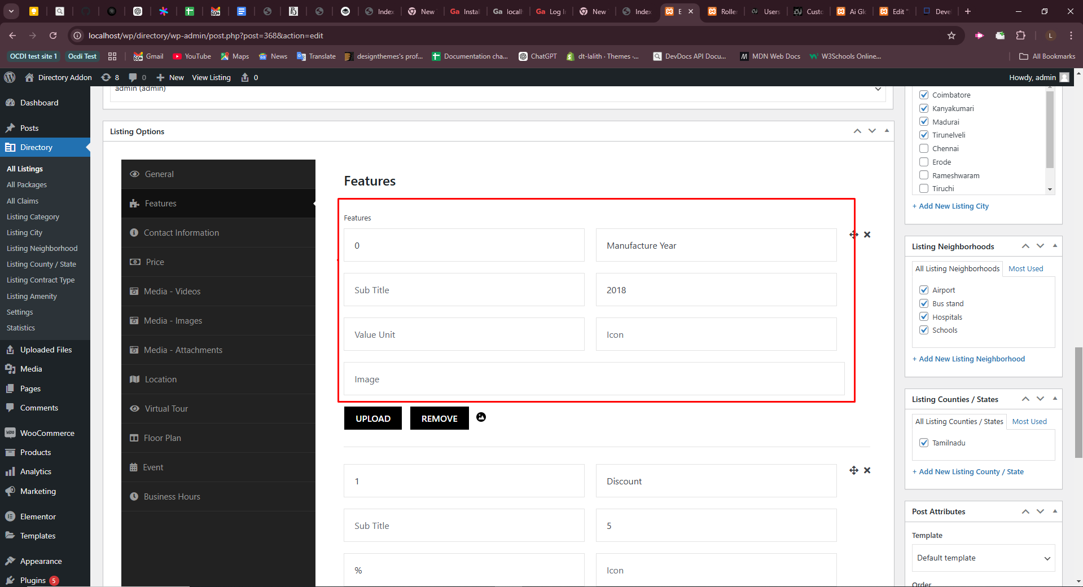Remove the Manufacture Year feature with X
The width and height of the screenshot is (1083, 587).
[867, 235]
